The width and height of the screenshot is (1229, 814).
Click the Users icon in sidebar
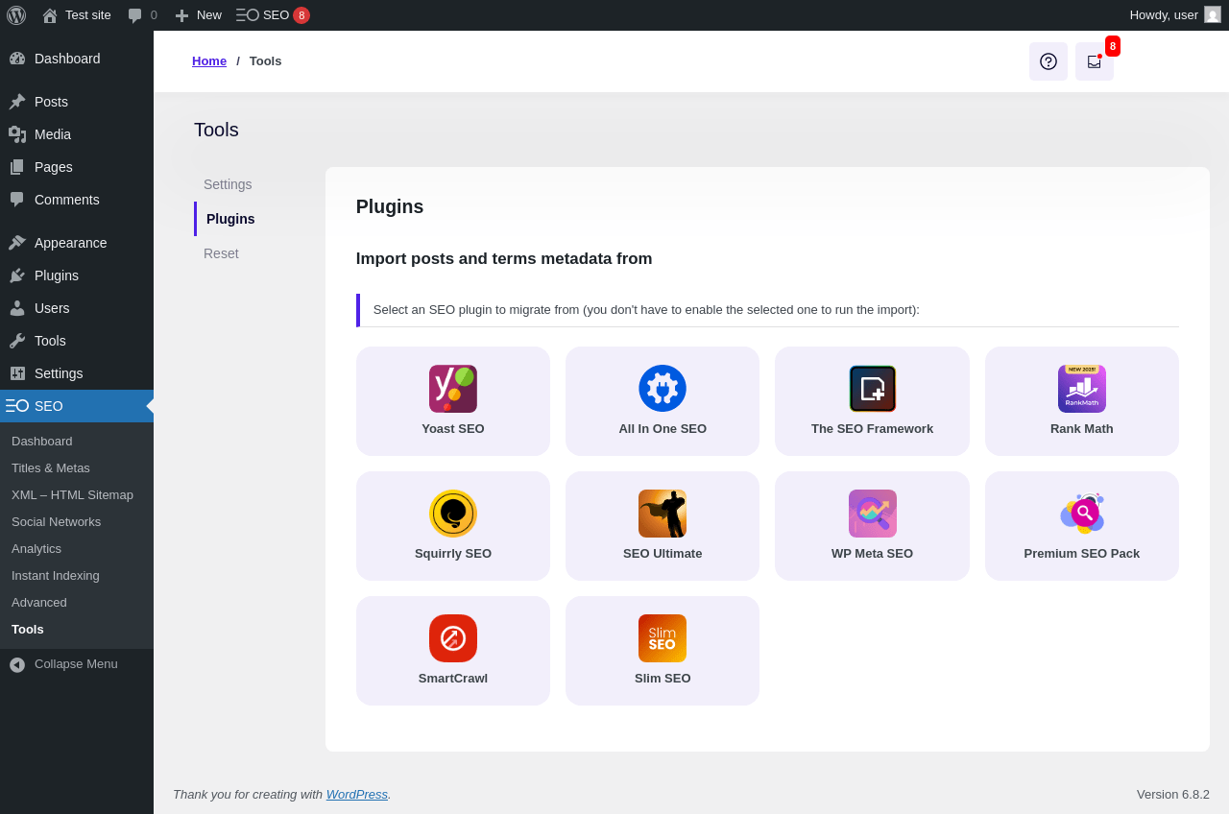pos(17,308)
